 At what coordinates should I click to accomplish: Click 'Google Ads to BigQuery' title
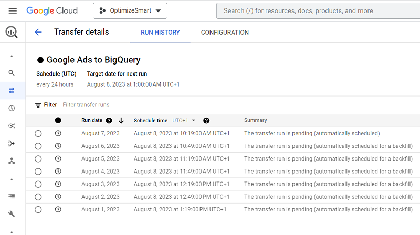pos(93,60)
